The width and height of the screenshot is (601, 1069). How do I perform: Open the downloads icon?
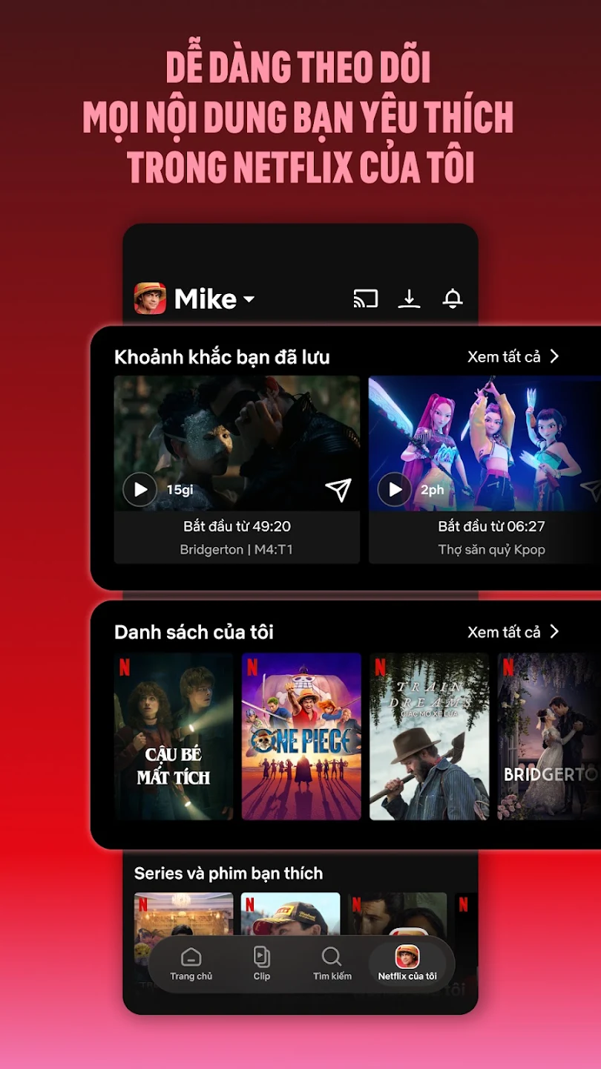[410, 298]
